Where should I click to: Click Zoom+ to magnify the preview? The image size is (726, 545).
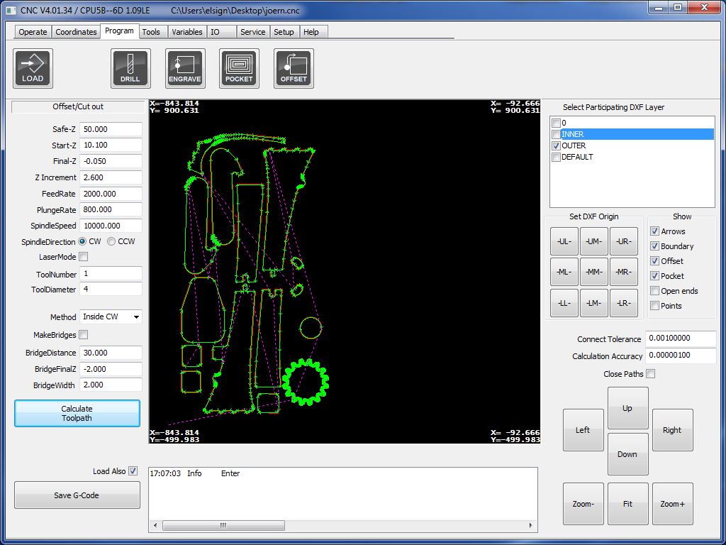tap(672, 504)
